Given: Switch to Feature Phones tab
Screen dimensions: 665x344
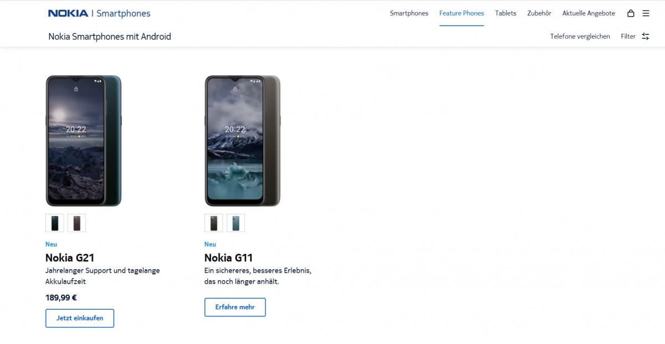Looking at the screenshot, I should click(462, 13).
